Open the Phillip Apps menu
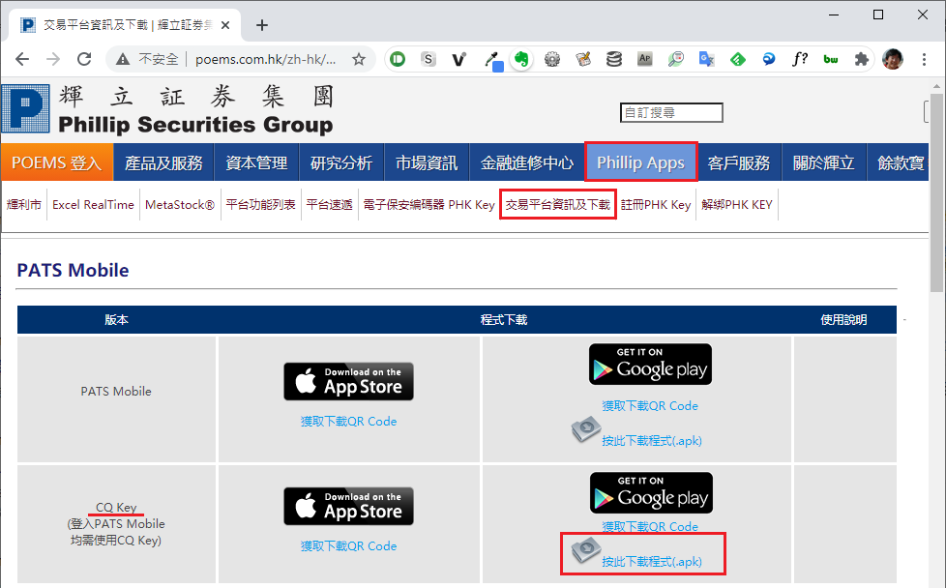946x588 pixels. pyautogui.click(x=640, y=162)
